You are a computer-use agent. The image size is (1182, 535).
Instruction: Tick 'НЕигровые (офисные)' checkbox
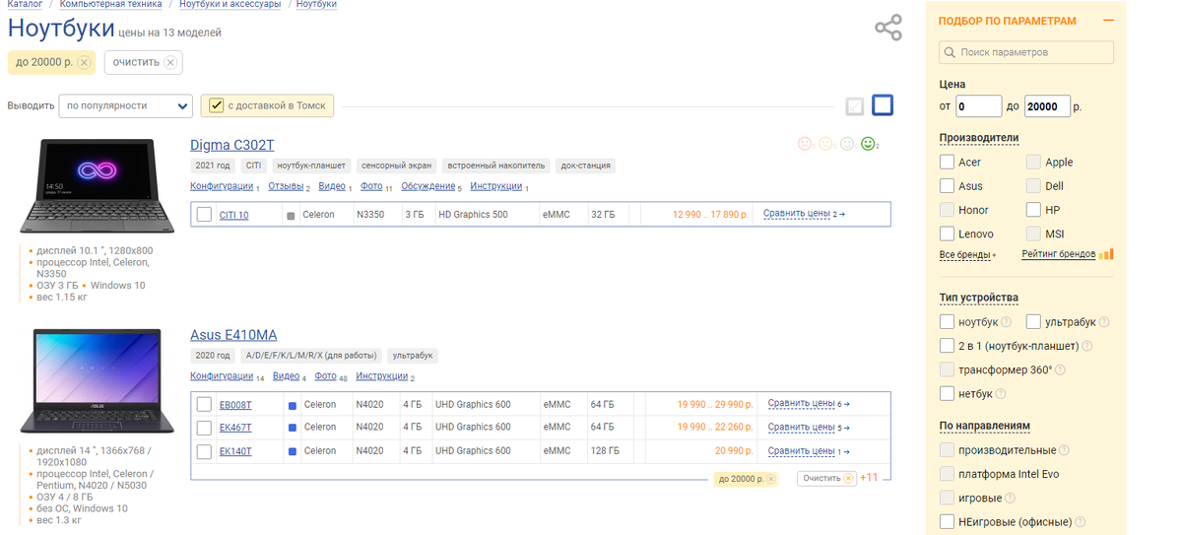pos(947,522)
